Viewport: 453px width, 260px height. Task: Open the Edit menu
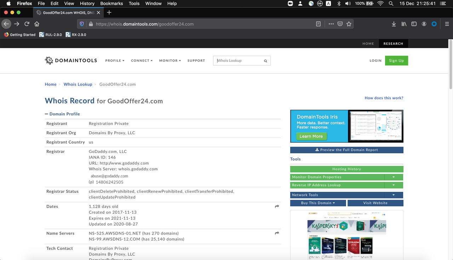55,4
